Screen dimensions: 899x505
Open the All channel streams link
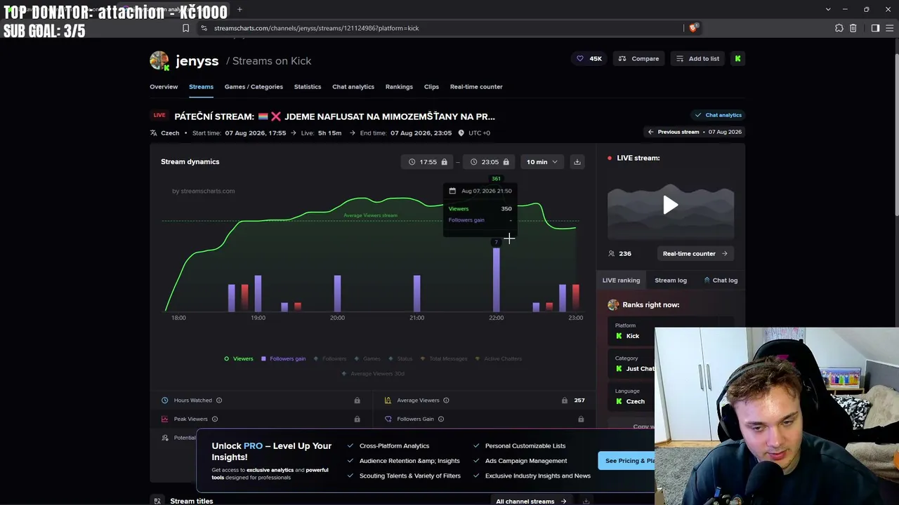click(x=531, y=501)
